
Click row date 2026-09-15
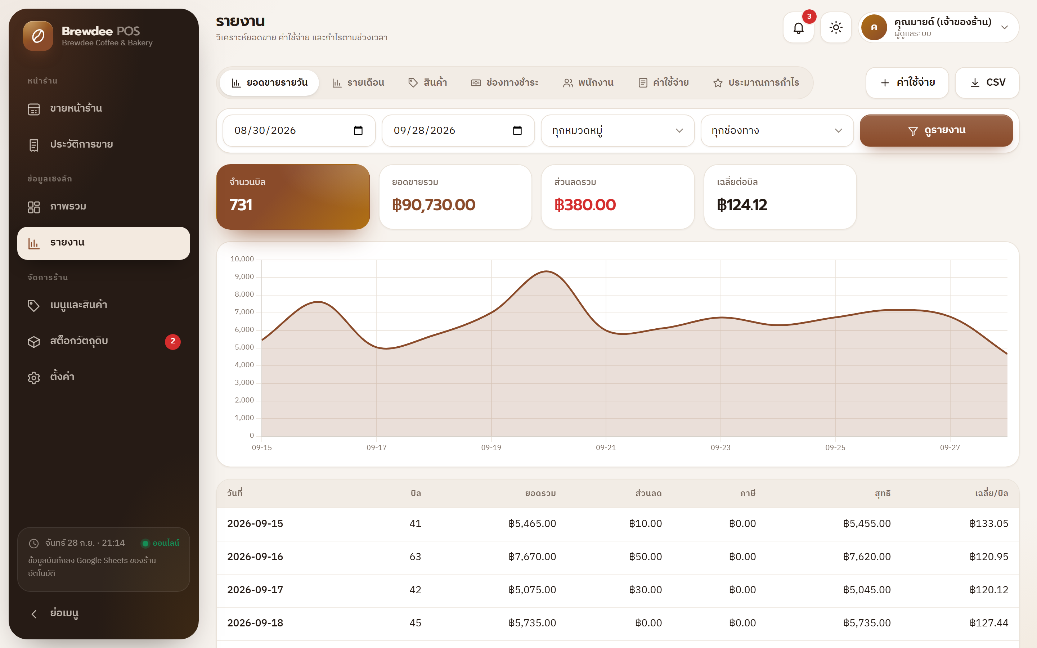[255, 524]
